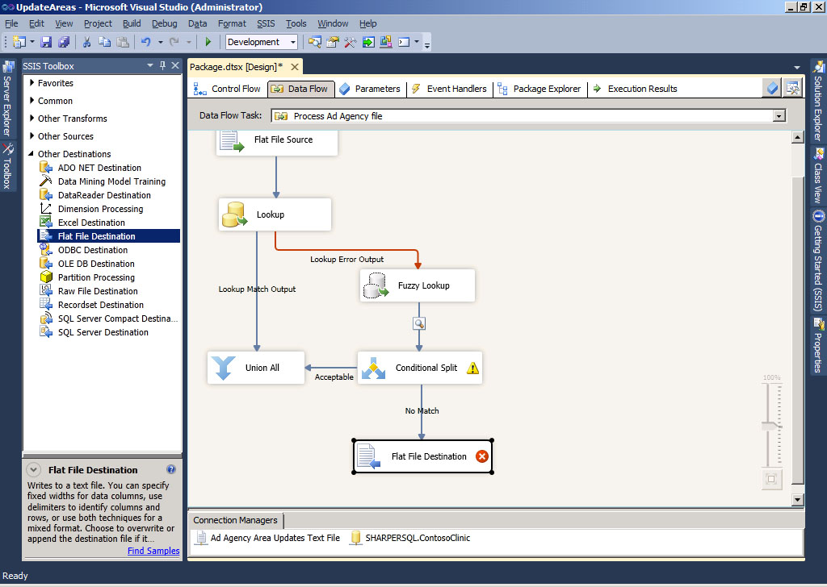Click the zoom slider handle on the canvas
The image size is (827, 587).
pyautogui.click(x=771, y=426)
